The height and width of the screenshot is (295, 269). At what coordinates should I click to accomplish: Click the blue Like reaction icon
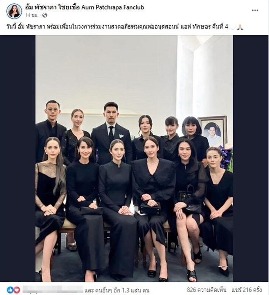tap(10, 290)
